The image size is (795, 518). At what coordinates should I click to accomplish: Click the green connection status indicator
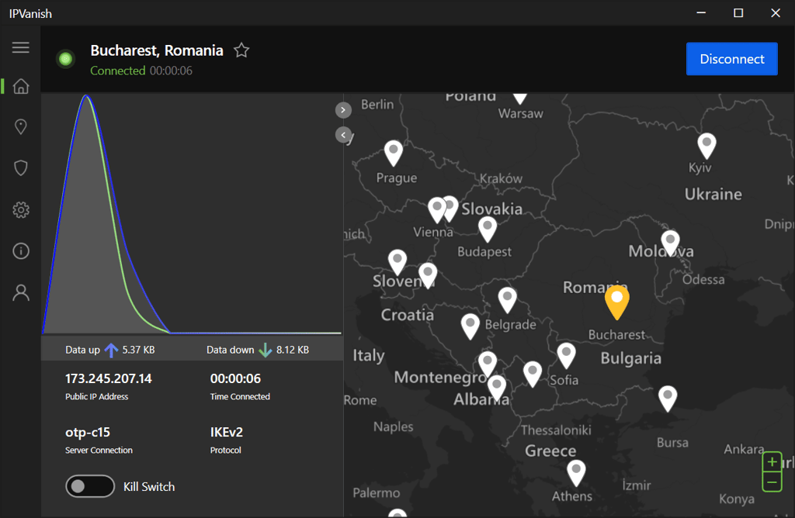pyautogui.click(x=65, y=59)
